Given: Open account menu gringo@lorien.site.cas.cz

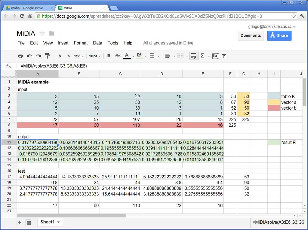Looking at the screenshot, I should pos(272,27).
